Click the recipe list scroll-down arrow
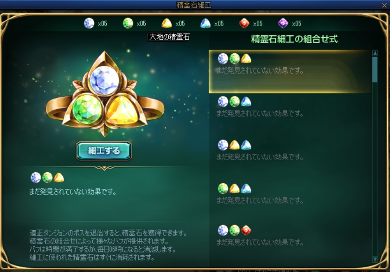Screen dimensions: 390x272 click(375, 259)
